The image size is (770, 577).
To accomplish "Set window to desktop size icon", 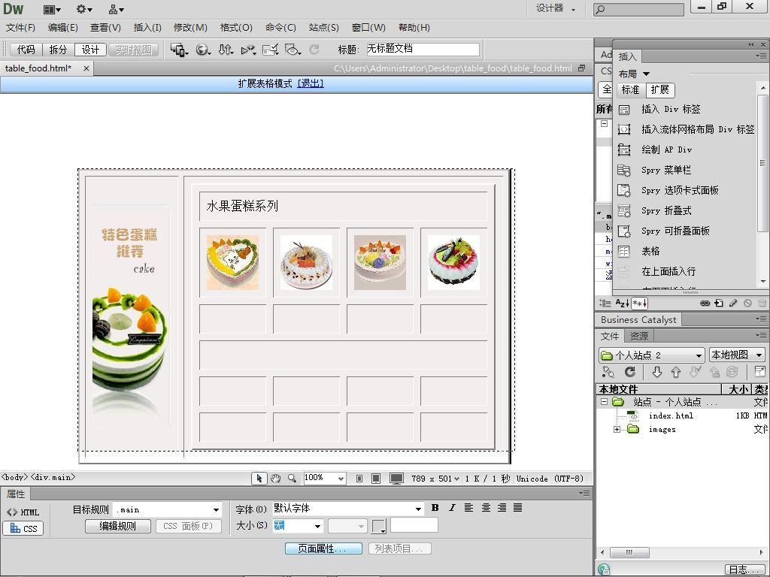I will (396, 479).
